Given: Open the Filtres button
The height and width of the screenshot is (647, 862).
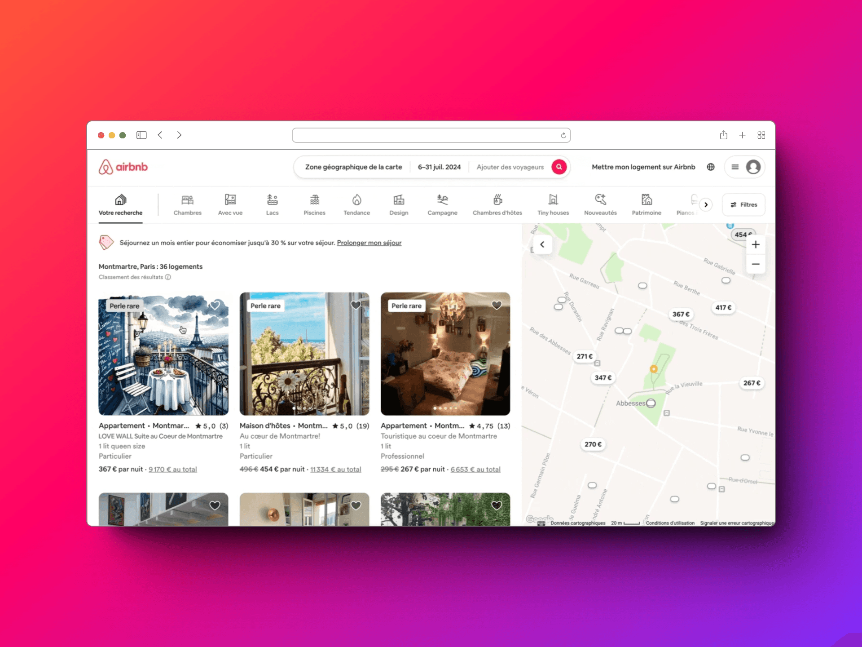Looking at the screenshot, I should pos(743,204).
